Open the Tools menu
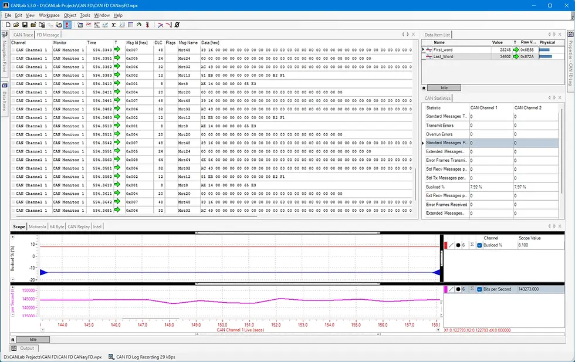 click(85, 15)
